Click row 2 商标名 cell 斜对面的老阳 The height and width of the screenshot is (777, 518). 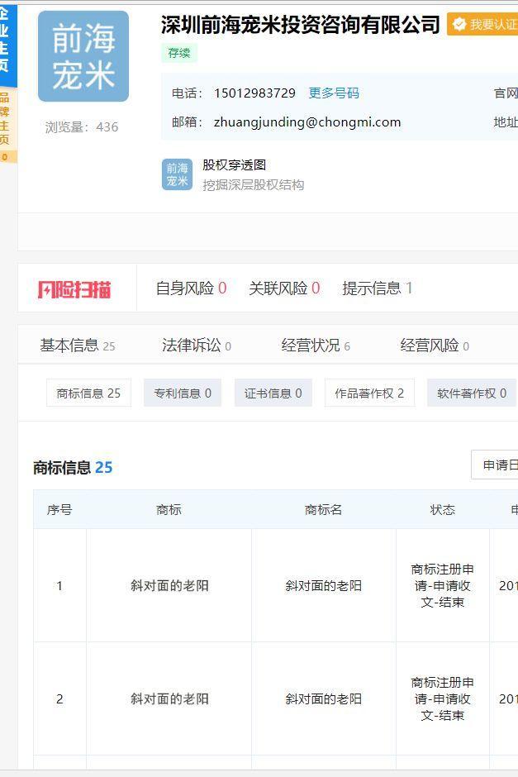tap(323, 698)
